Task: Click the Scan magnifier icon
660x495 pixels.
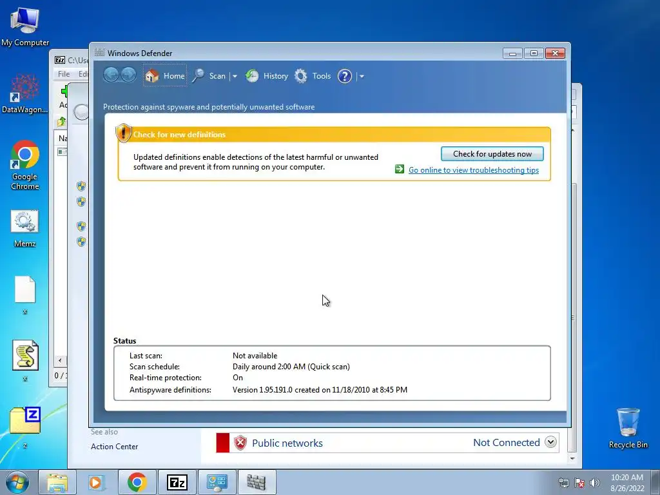Action: [x=199, y=76]
